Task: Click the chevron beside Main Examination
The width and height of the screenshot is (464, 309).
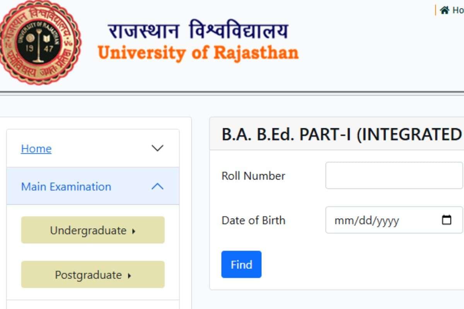Action: click(157, 186)
